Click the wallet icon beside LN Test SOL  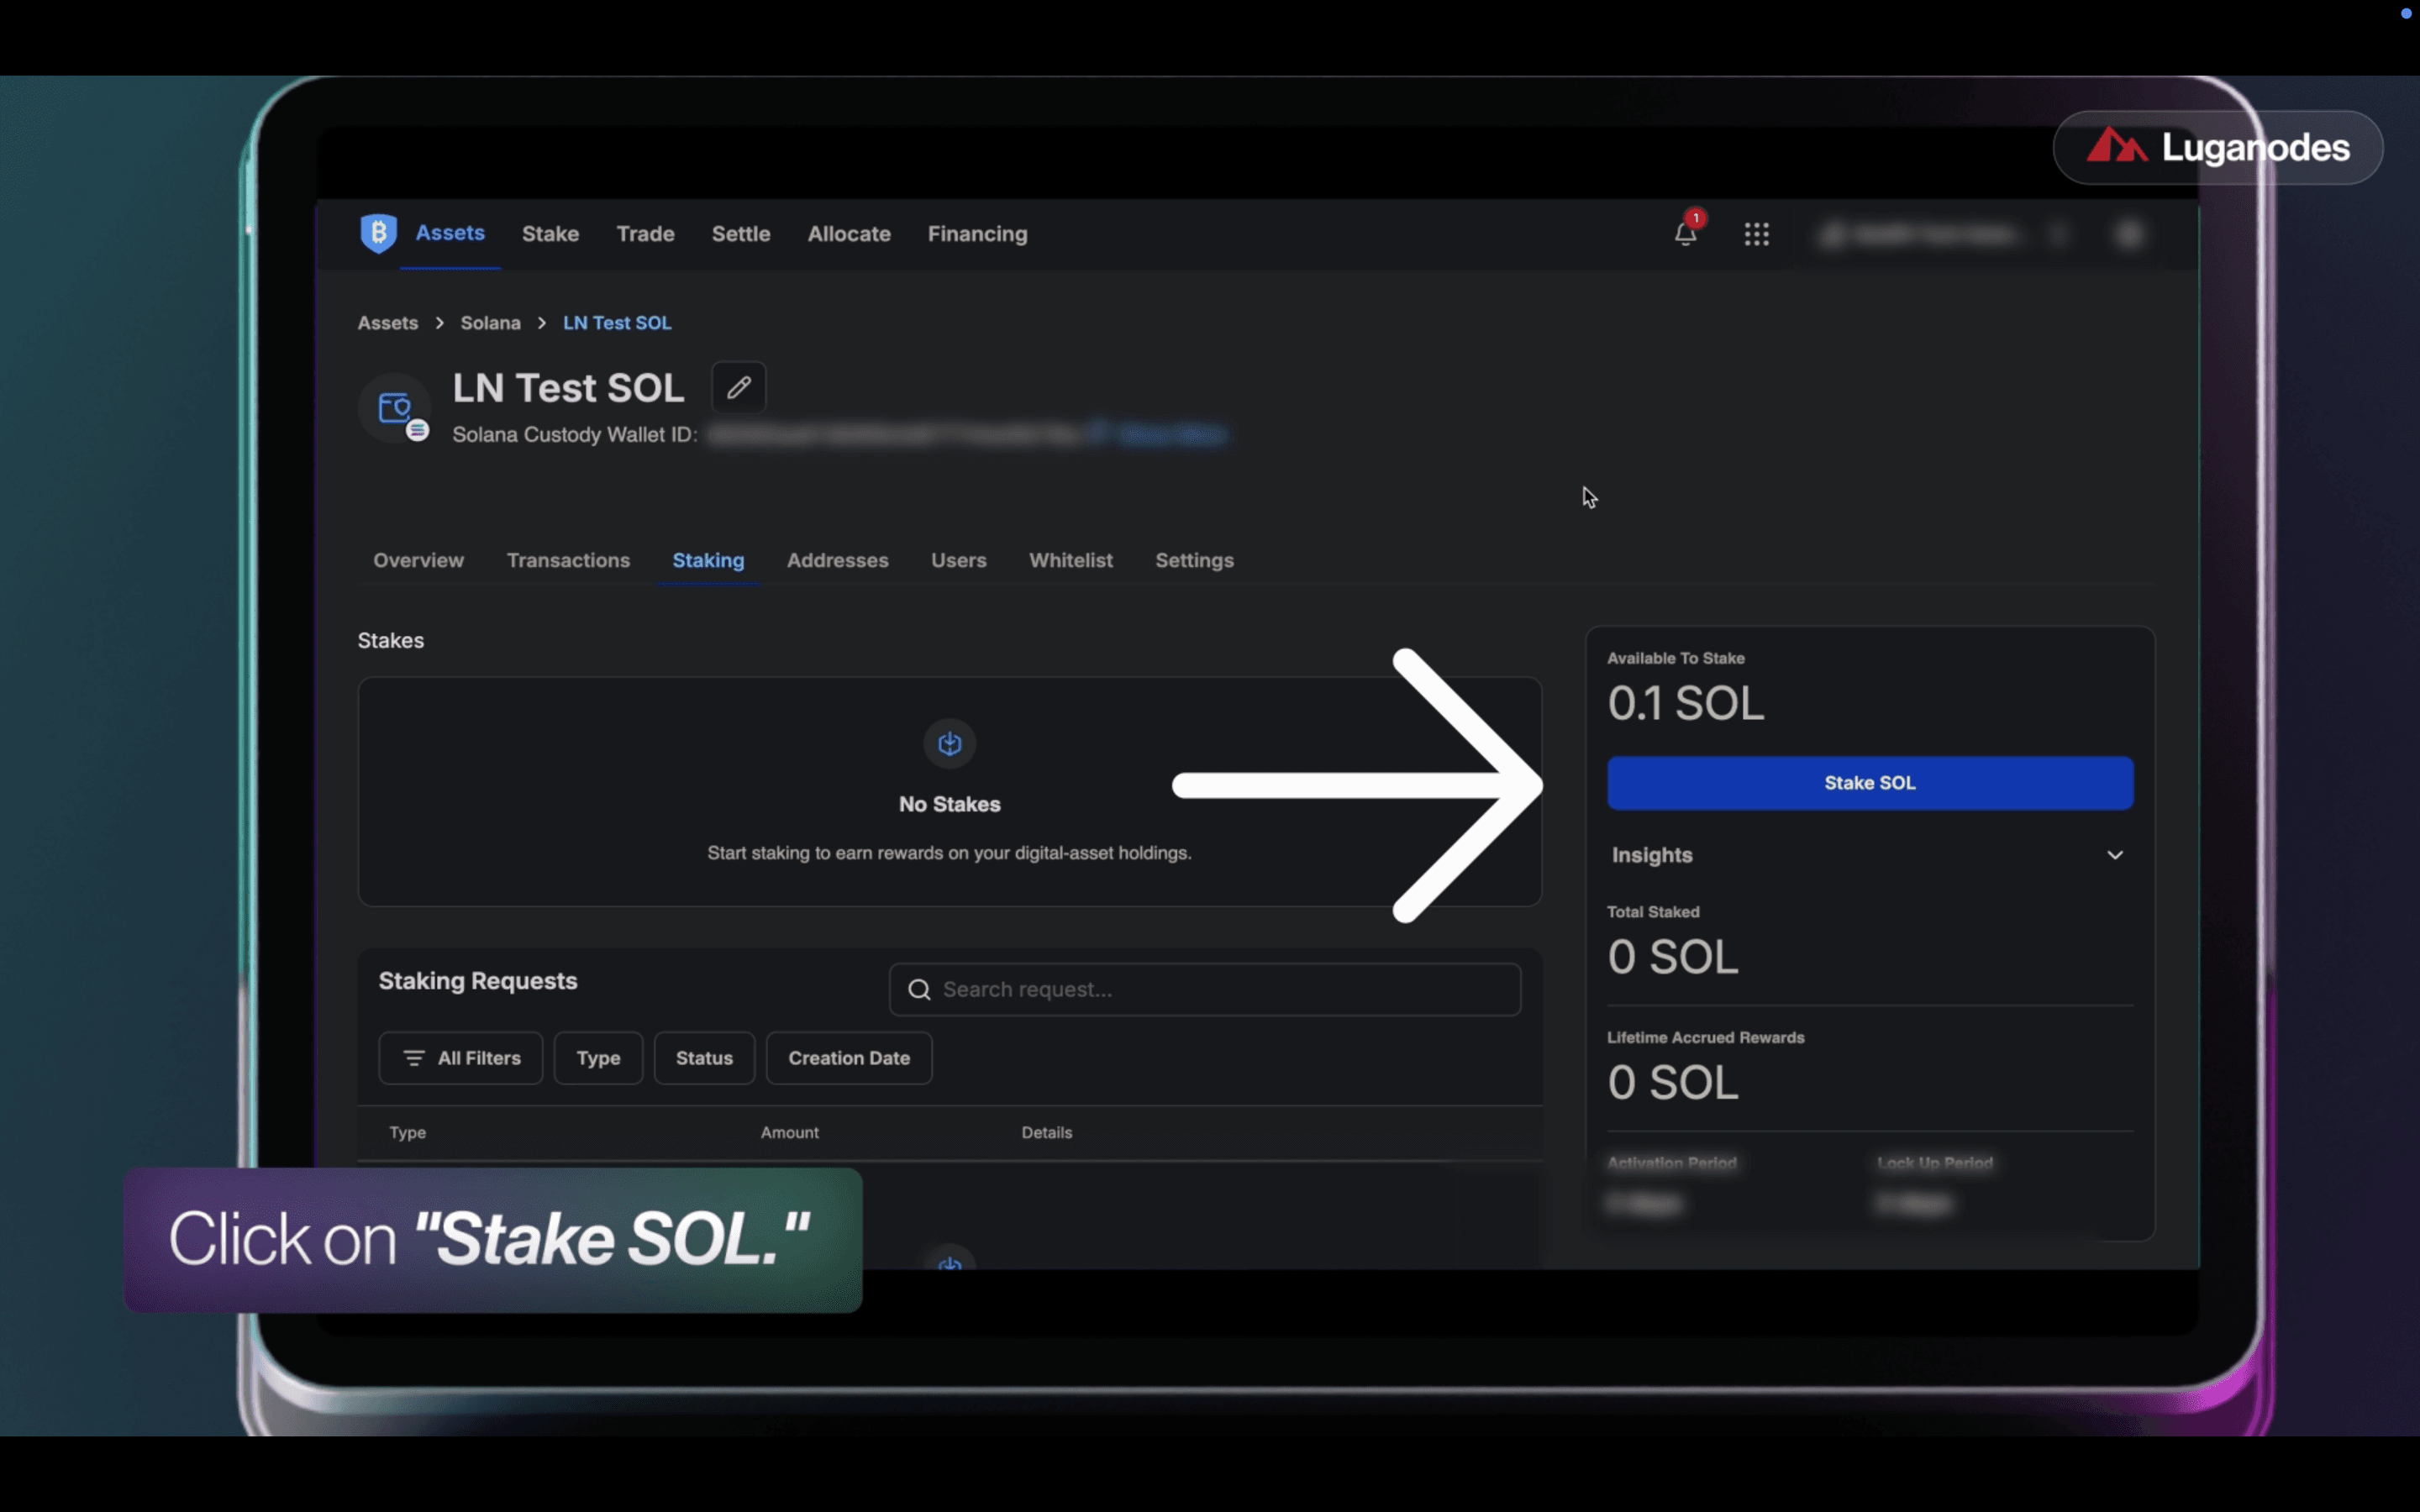click(395, 408)
